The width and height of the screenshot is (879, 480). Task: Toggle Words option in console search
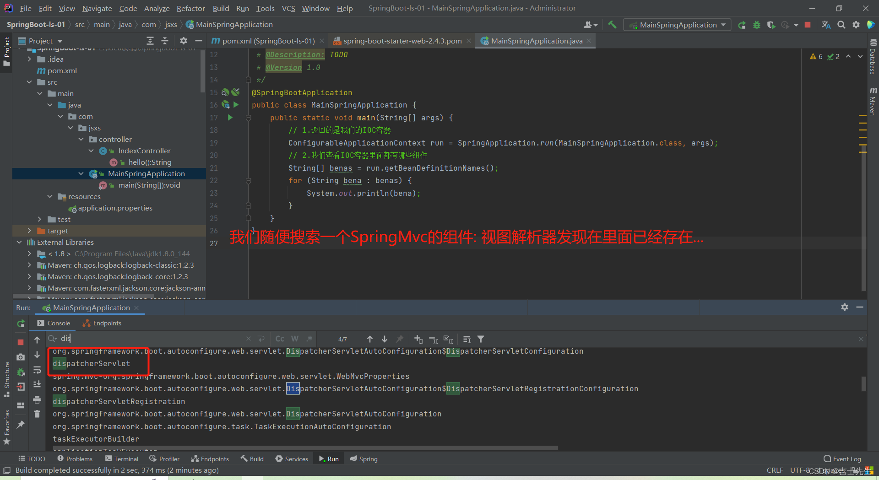click(x=295, y=339)
